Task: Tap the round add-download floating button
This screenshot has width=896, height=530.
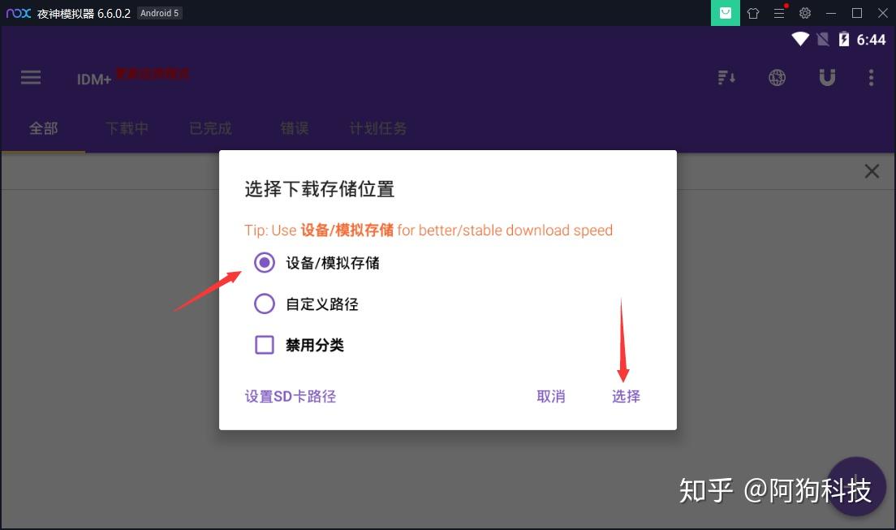Action: tap(855, 486)
